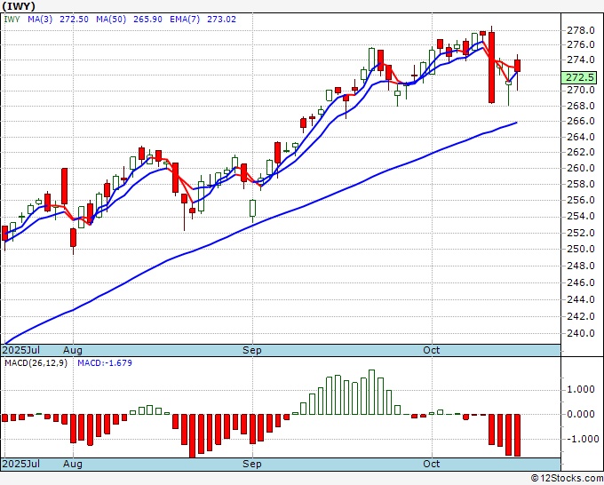Click the 258.0 price axis label
This screenshot has width=604, height=485.
point(581,184)
